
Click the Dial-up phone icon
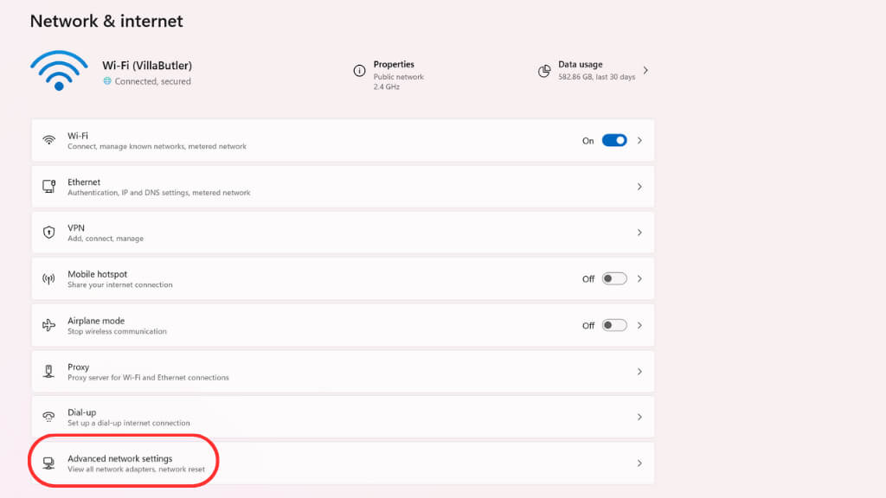point(49,418)
